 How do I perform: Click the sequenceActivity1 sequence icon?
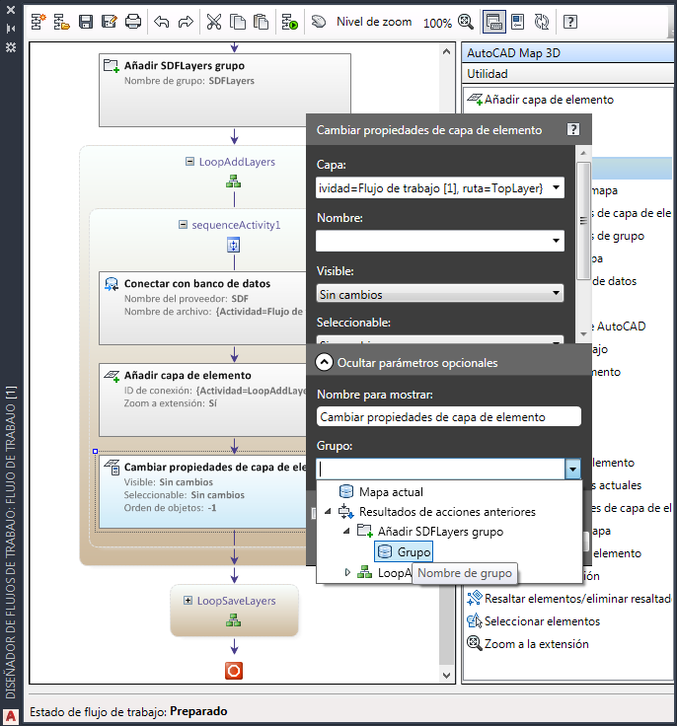pyautogui.click(x=234, y=245)
